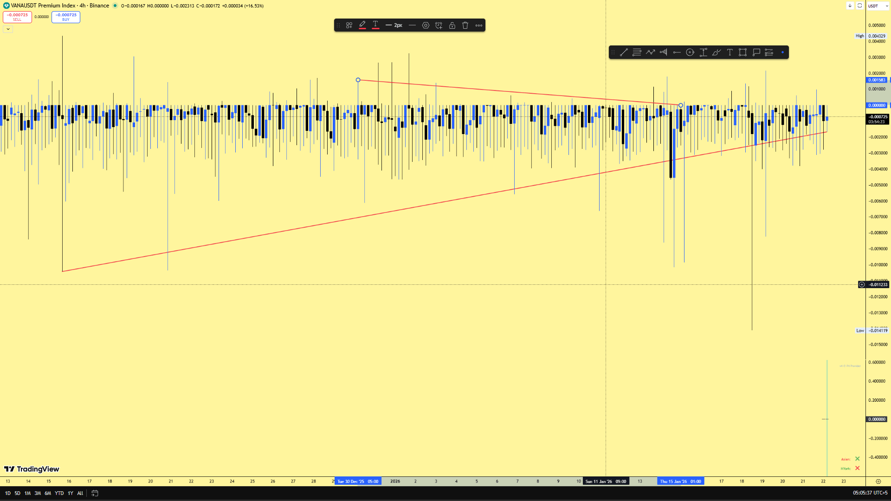Select the trend line drawing tool

tap(624, 52)
